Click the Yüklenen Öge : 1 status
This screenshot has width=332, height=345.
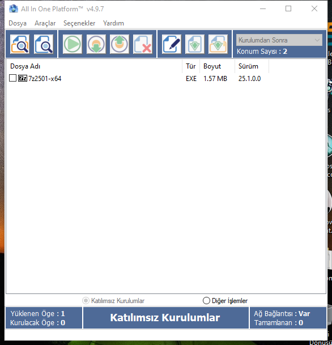coord(37,313)
